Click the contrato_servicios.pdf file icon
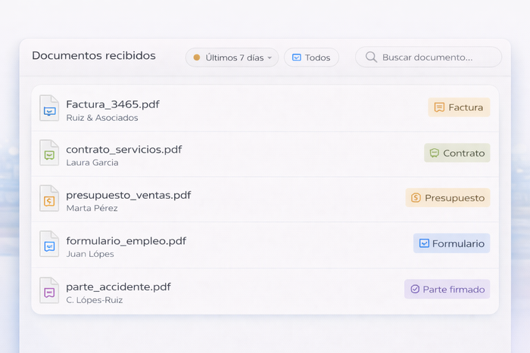The height and width of the screenshot is (353, 530). 49,153
